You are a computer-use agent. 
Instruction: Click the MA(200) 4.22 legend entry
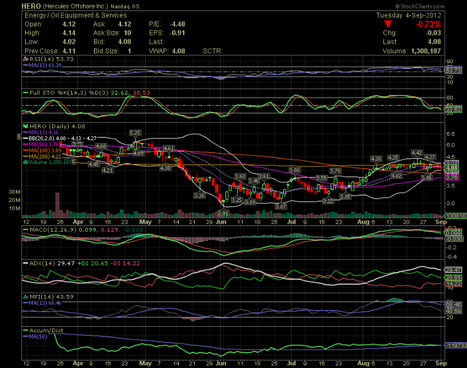45,157
